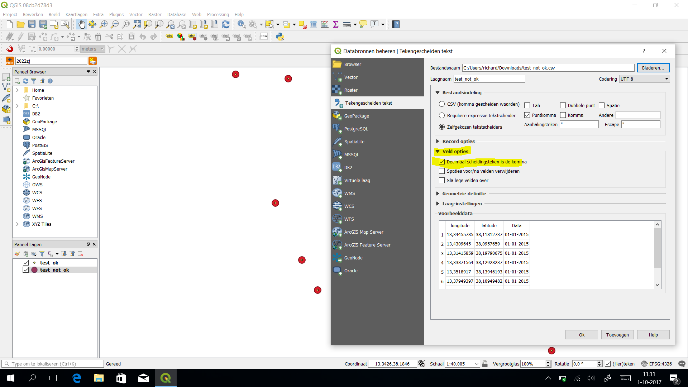
Task: Open the Codering UTF-8 dropdown
Action: (644, 79)
